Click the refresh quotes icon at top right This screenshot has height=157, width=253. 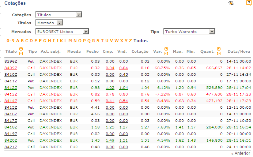pos(231,3)
